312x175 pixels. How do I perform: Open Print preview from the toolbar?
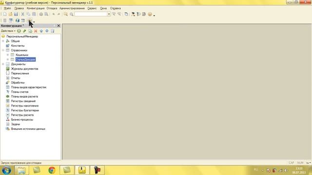(x=46, y=14)
